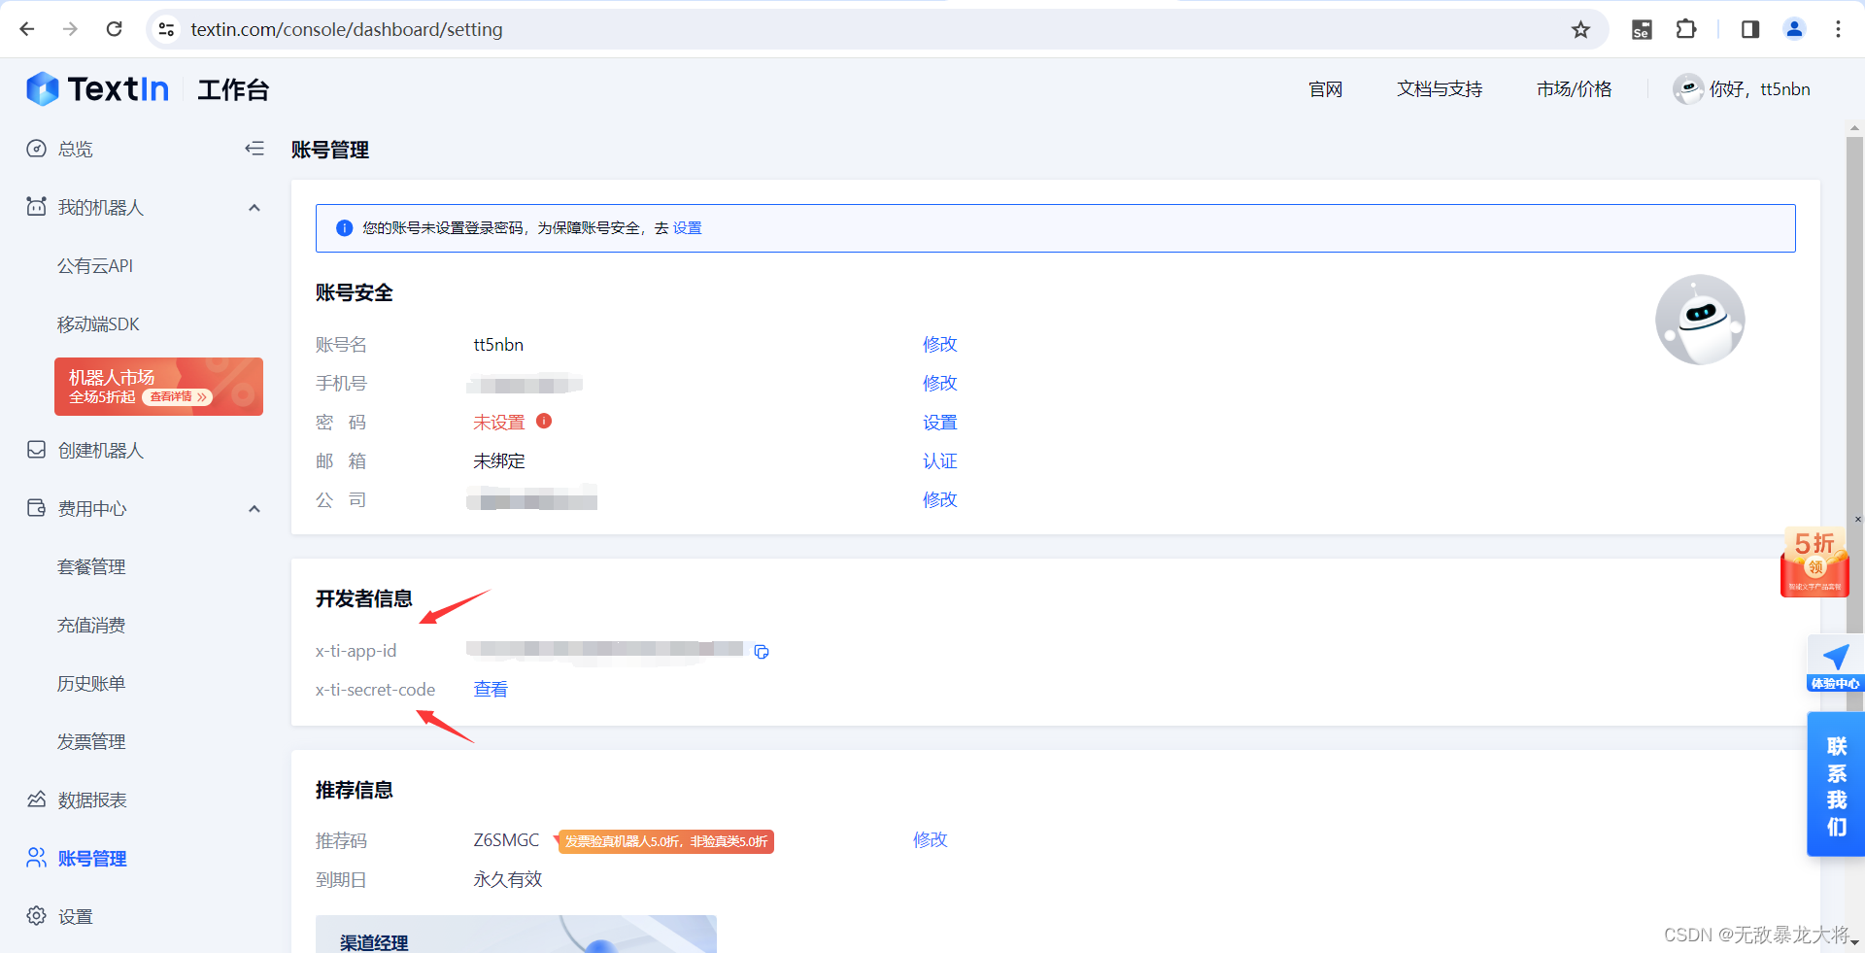
Task: Bookmark this page with the star icon
Action: pos(1580,29)
